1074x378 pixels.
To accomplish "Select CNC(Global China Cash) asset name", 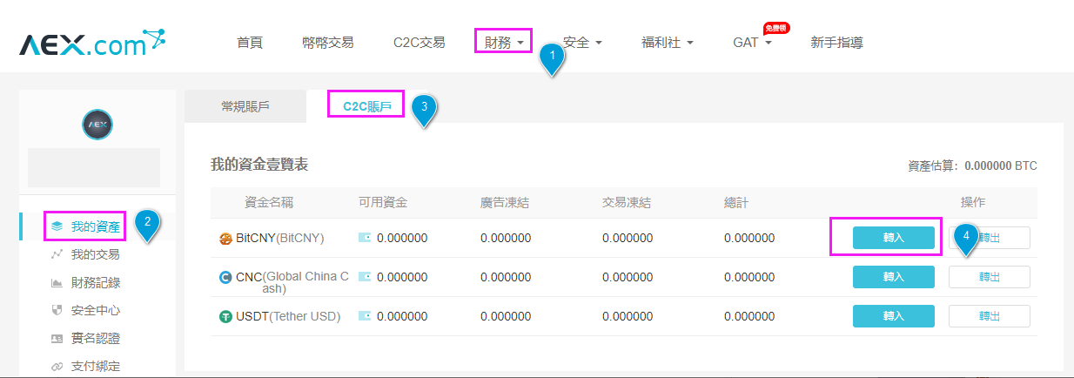I will (x=292, y=282).
